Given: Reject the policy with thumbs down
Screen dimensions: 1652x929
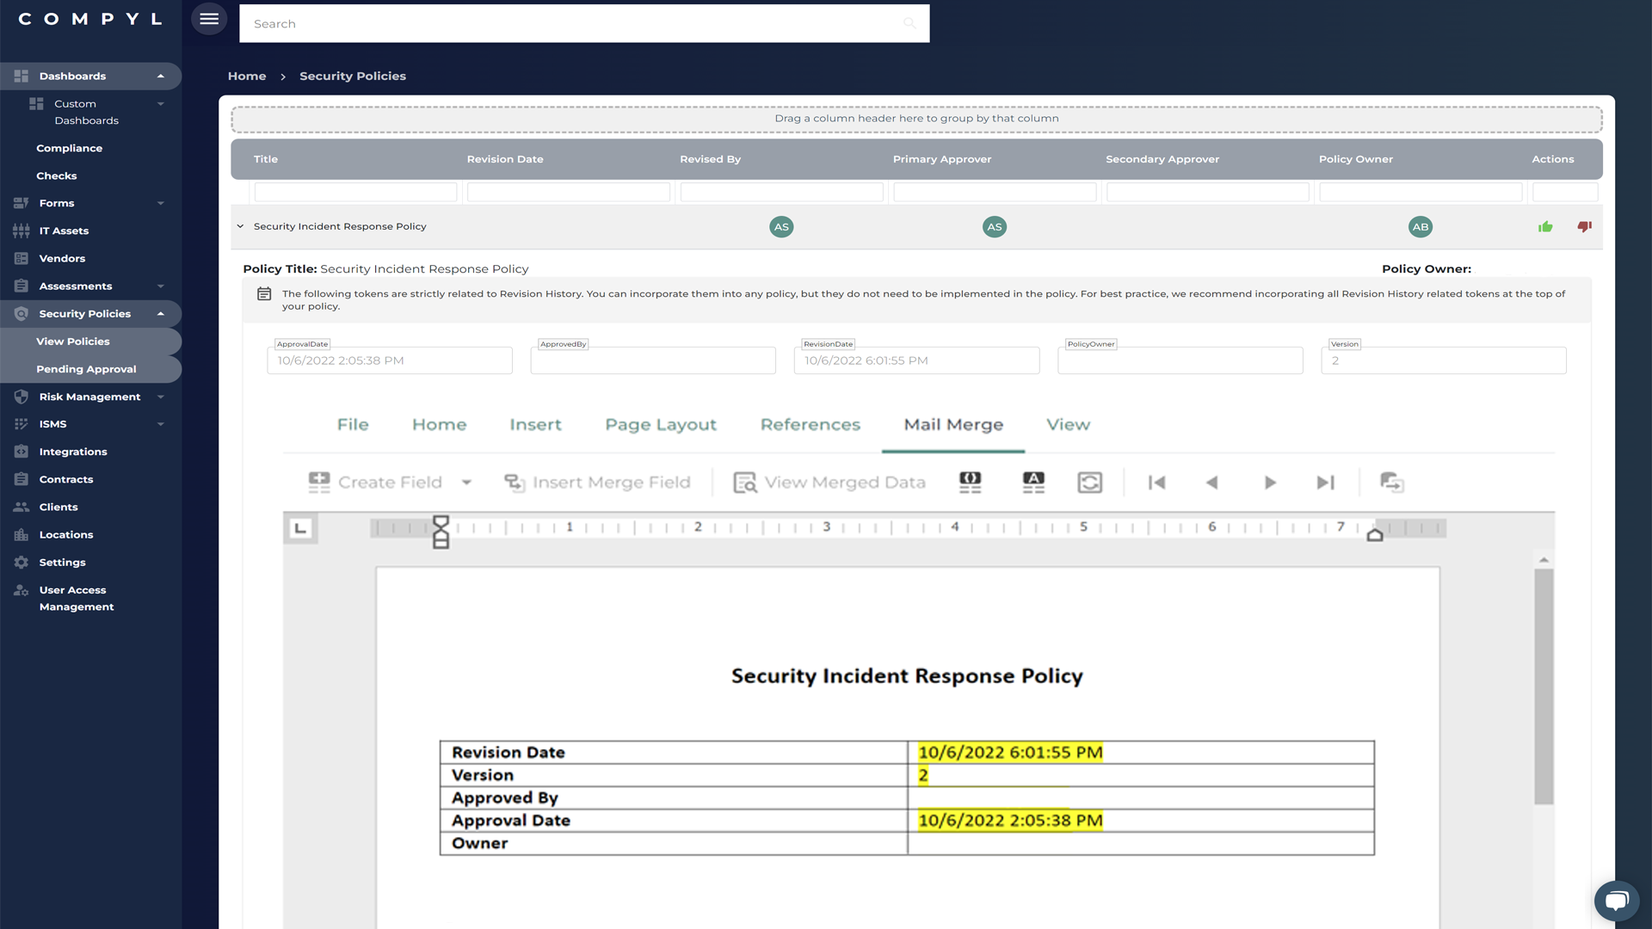Looking at the screenshot, I should [1585, 226].
